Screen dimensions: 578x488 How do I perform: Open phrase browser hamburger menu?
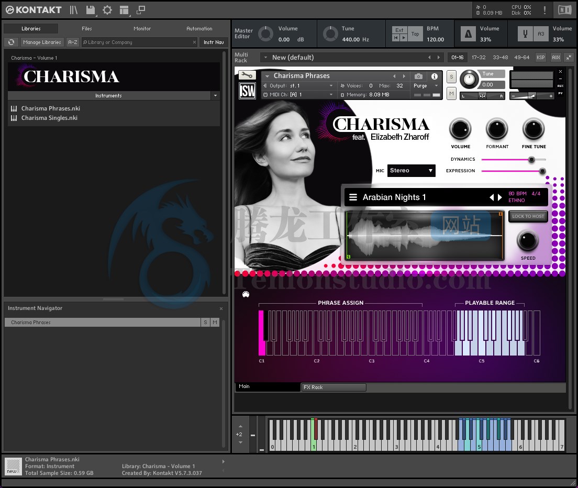tap(353, 197)
